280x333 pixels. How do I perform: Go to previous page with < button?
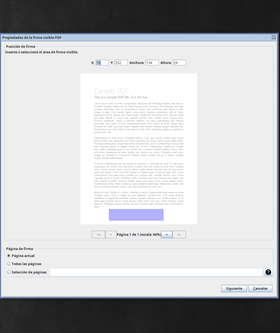pyautogui.click(x=111, y=235)
